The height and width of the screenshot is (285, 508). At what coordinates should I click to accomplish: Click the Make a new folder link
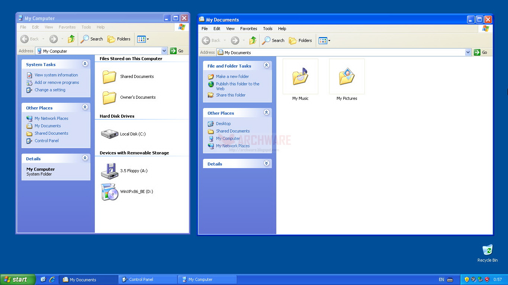(x=232, y=76)
